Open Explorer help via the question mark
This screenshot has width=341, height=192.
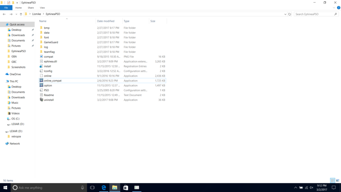coord(338,8)
